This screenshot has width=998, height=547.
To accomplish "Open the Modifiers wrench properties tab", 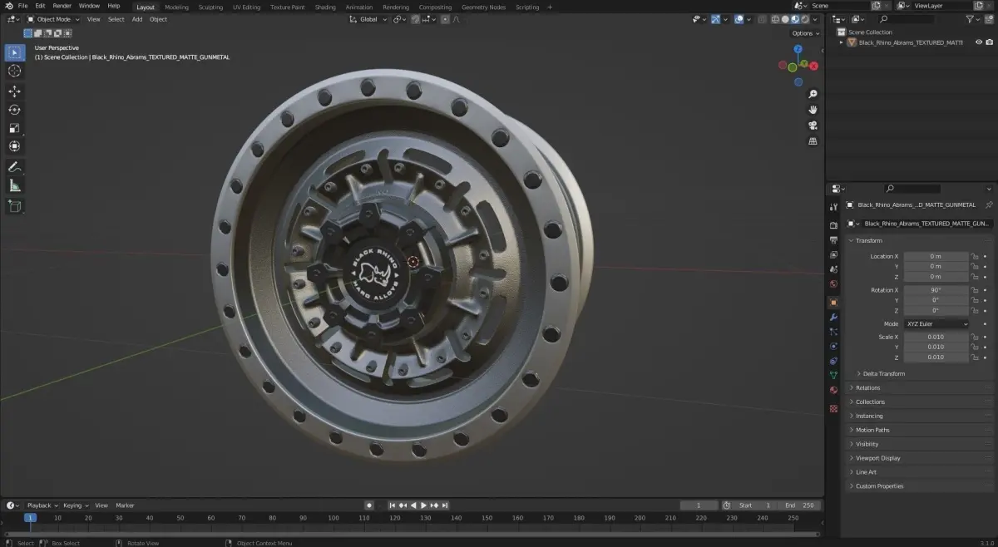I will point(833,317).
